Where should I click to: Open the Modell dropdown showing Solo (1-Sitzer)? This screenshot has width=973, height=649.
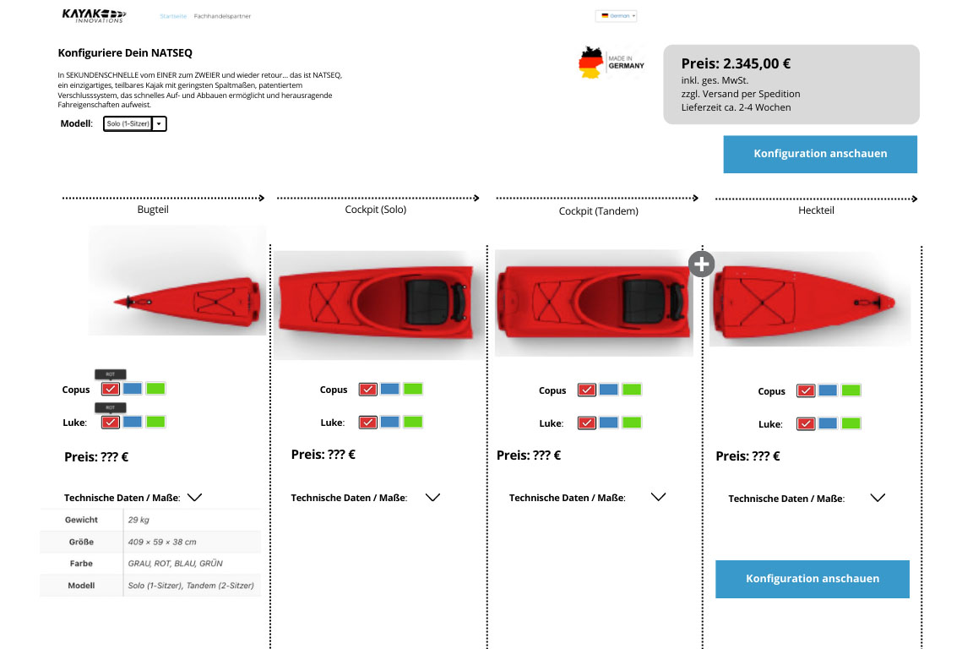[x=134, y=123]
